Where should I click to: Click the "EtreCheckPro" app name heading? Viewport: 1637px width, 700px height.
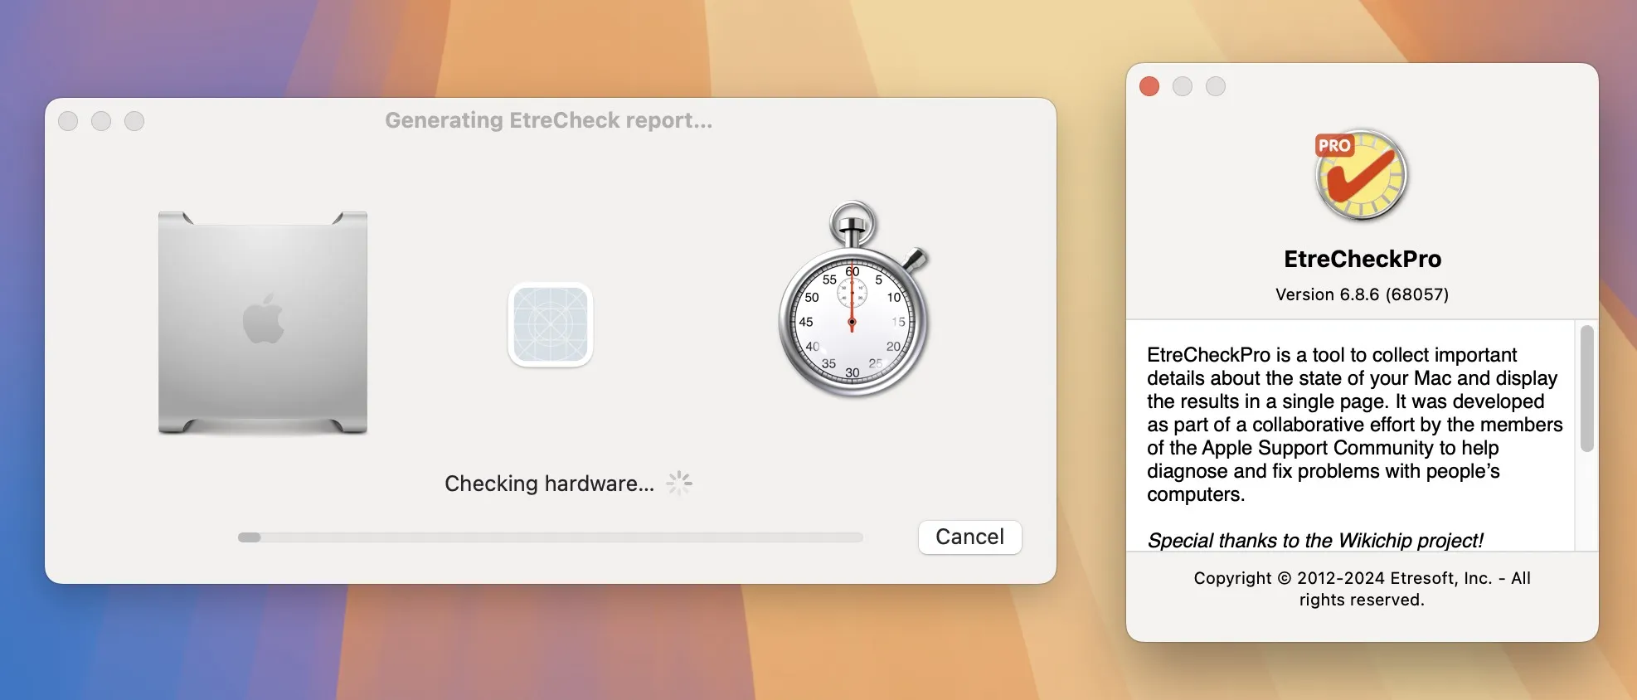[1363, 259]
